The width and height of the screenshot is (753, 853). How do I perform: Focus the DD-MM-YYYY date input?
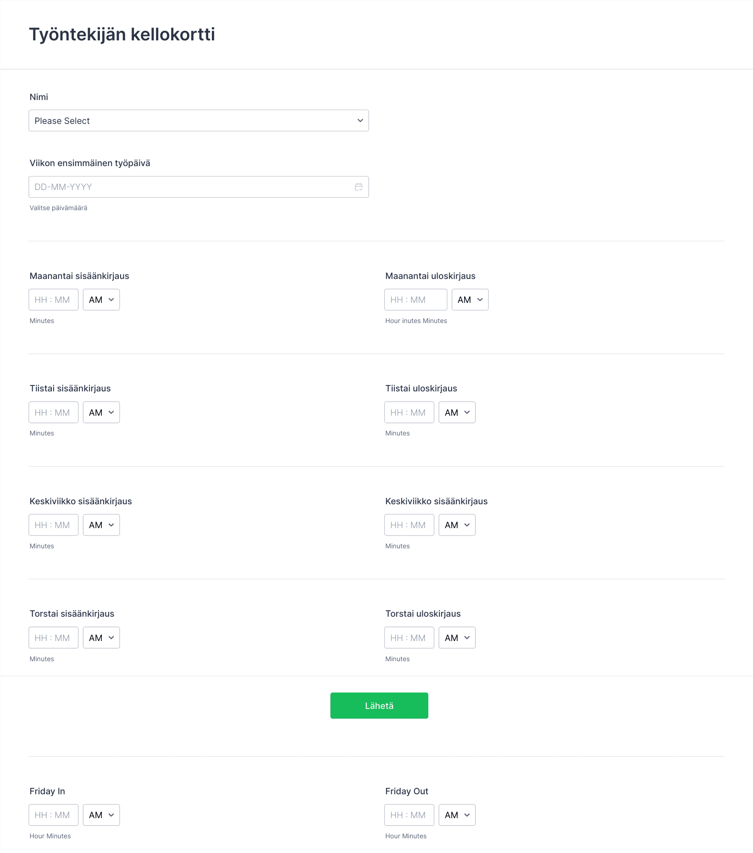click(199, 187)
